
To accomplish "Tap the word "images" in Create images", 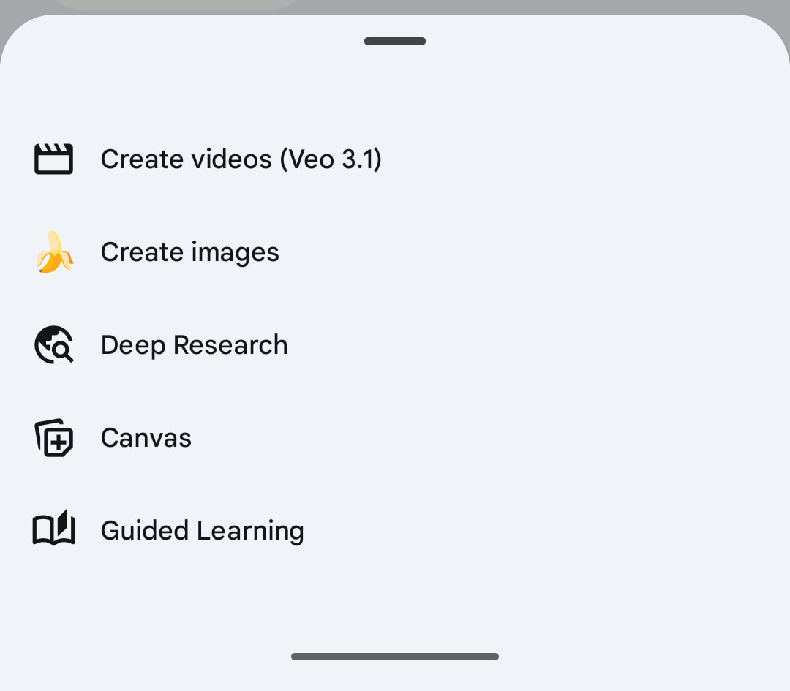I will [x=235, y=252].
